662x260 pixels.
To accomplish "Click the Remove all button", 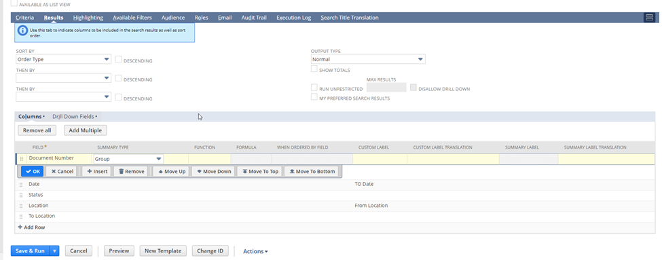I will coord(37,130).
